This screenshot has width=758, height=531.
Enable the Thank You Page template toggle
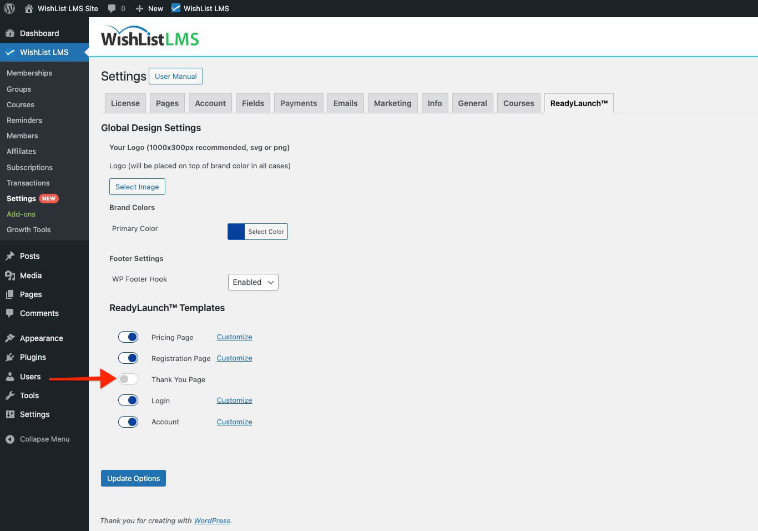click(128, 379)
